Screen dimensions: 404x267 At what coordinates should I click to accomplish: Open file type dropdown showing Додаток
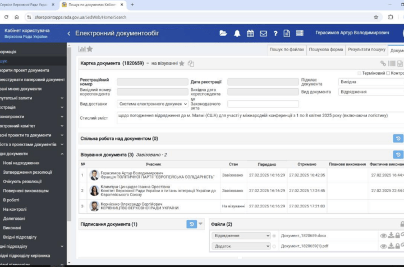[x=241, y=246]
